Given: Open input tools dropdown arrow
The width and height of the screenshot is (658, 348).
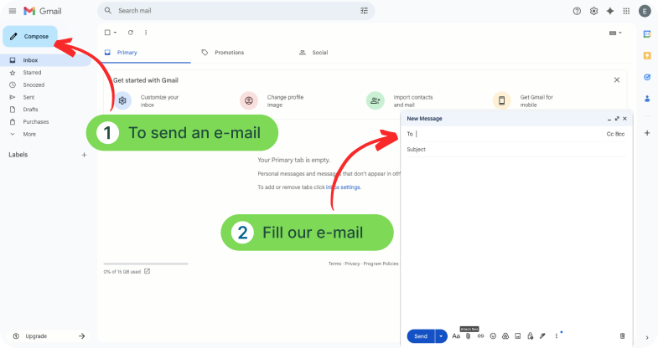Looking at the screenshot, I should 620,33.
